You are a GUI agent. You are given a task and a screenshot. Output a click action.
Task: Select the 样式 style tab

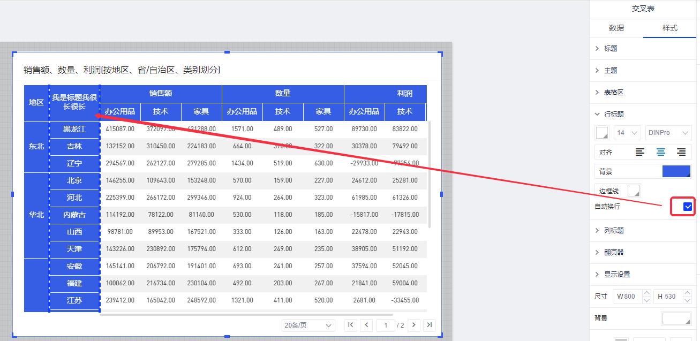[x=670, y=28]
